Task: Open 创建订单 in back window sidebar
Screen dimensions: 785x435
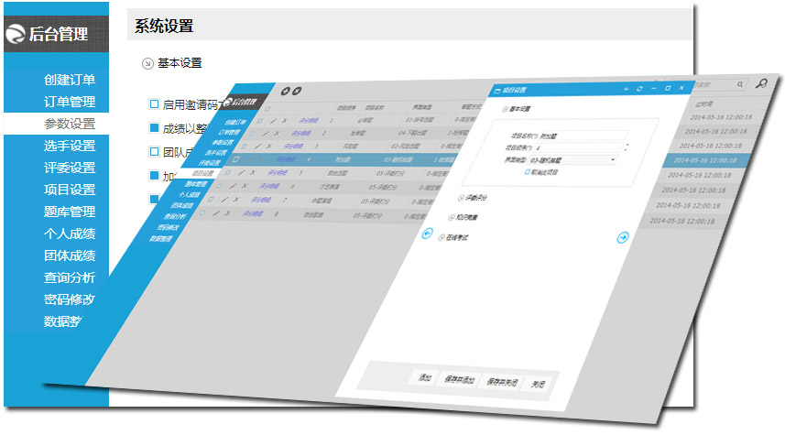Action: 69,80
